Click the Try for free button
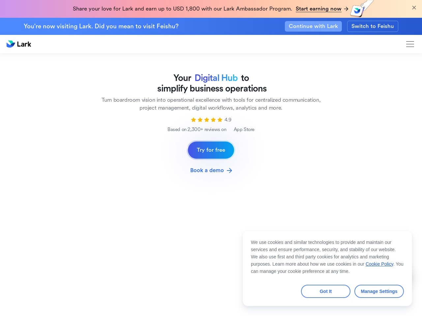422x316 pixels. tap(211, 150)
